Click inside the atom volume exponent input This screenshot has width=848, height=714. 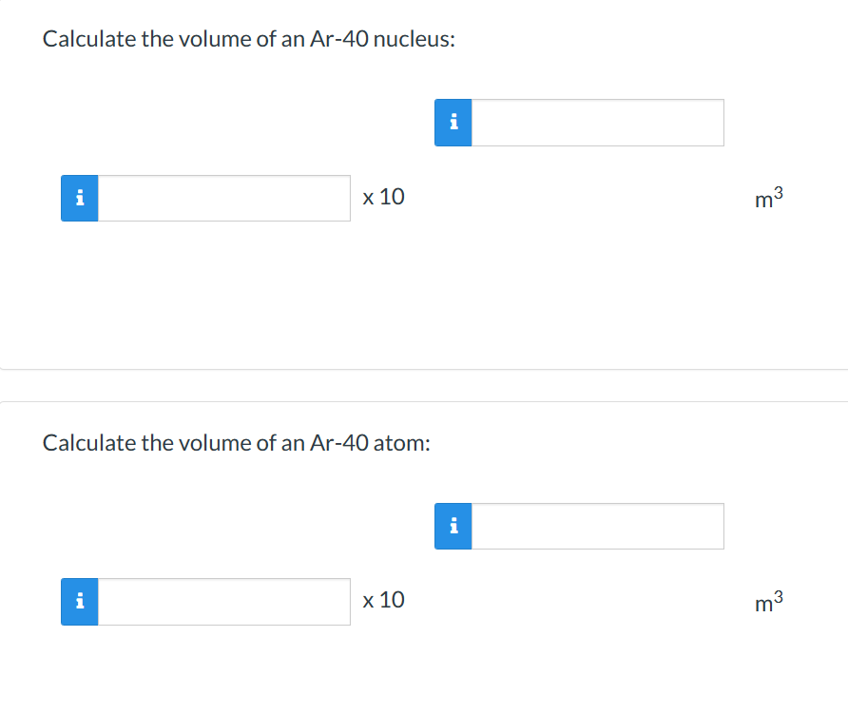coord(599,526)
